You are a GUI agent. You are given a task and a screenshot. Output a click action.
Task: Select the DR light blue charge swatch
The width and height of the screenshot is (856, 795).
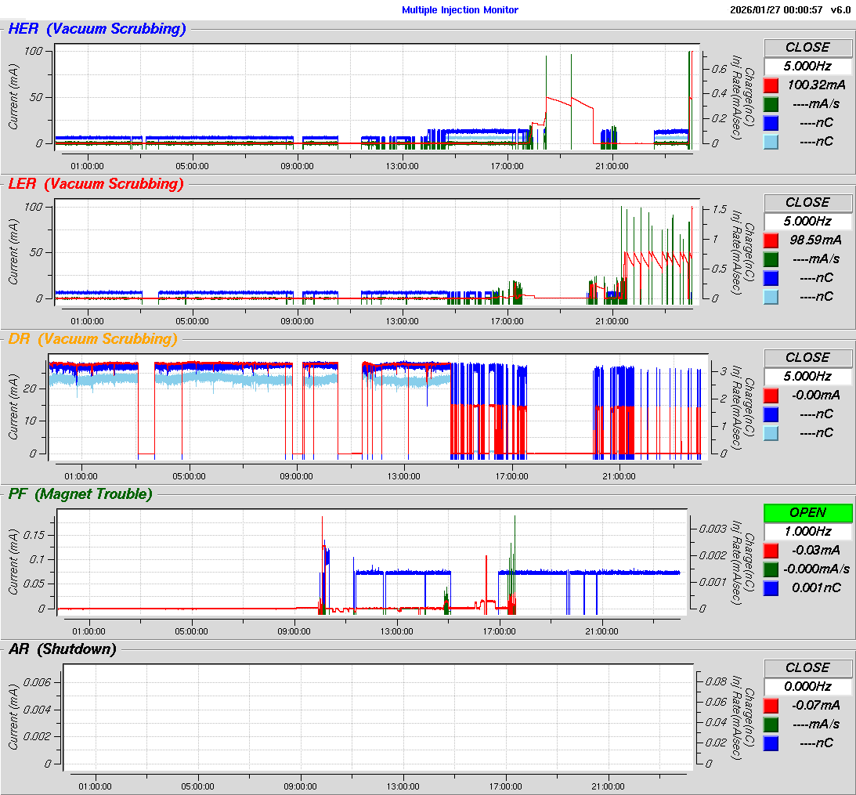(771, 432)
